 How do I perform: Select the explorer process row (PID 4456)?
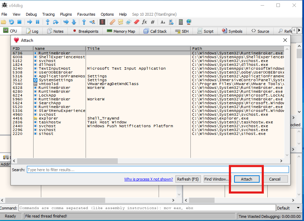pos(148,118)
